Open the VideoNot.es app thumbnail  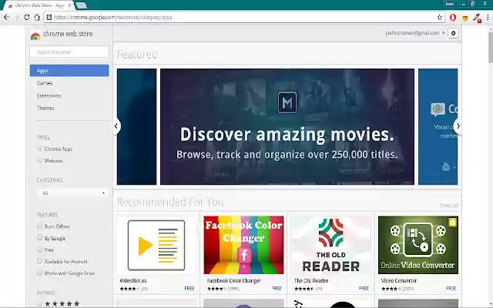156,245
